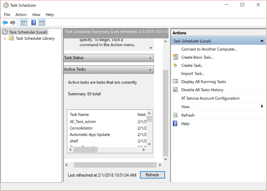
Task: Click the Create Task icon
Action: [176, 65]
